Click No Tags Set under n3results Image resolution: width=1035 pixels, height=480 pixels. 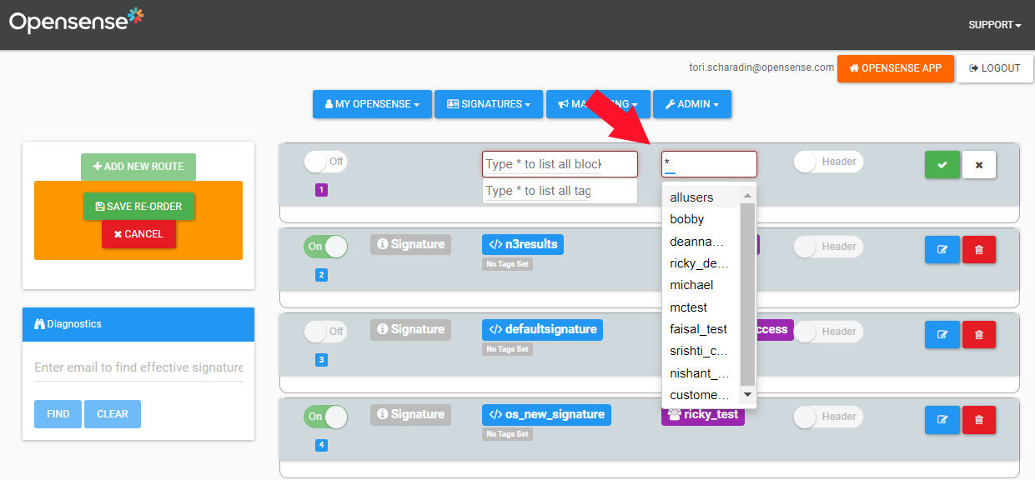click(507, 264)
